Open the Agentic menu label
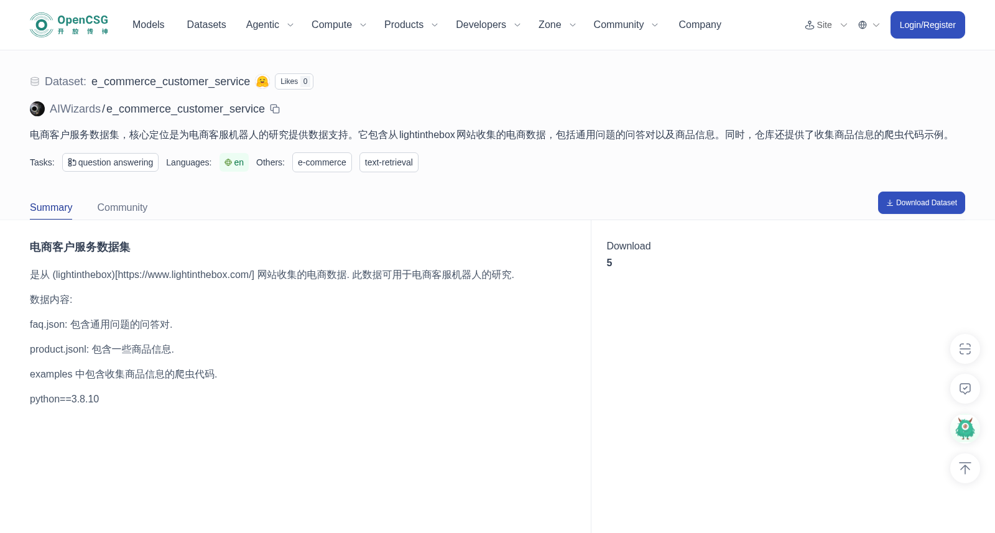Viewport: 995px width, 533px height. [262, 25]
